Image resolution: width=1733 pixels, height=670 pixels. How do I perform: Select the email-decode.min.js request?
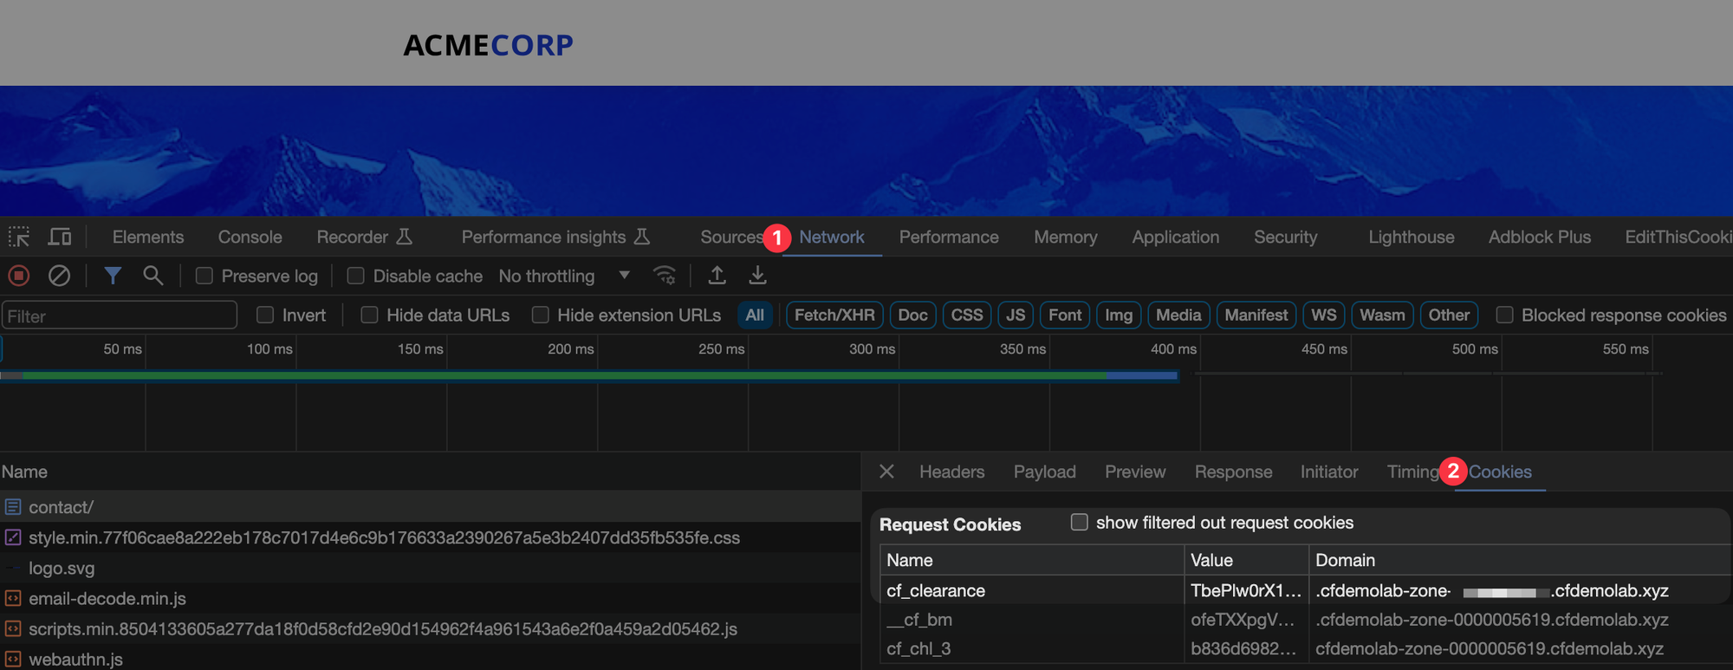[430, 598]
